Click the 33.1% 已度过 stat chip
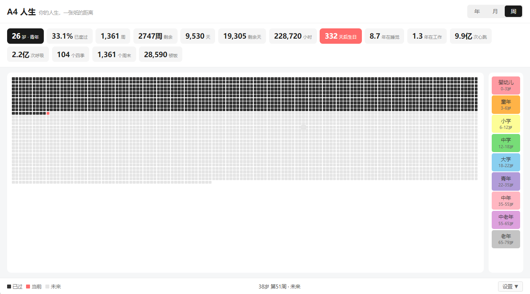The height and width of the screenshot is (294, 530). (x=70, y=36)
